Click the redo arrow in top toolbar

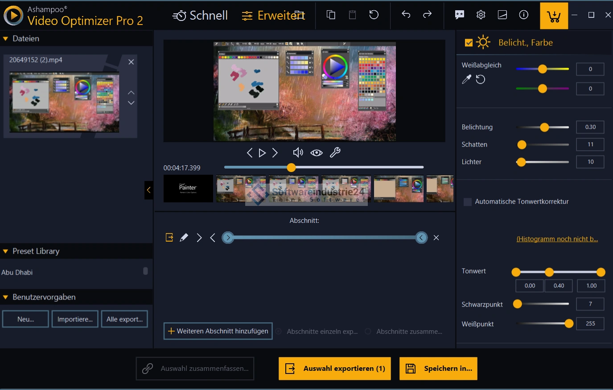(427, 15)
